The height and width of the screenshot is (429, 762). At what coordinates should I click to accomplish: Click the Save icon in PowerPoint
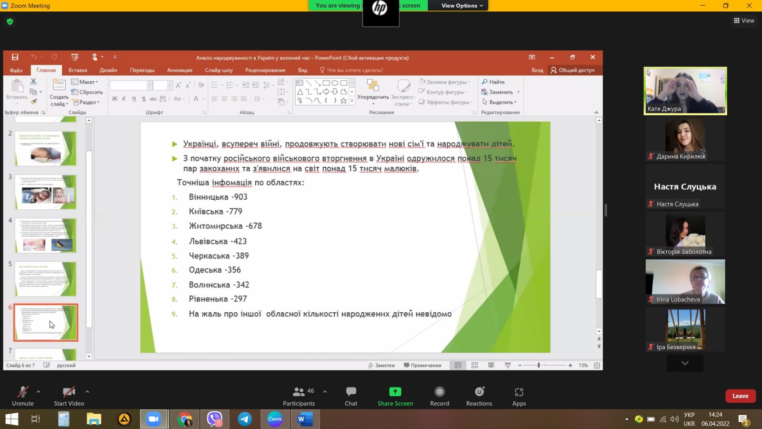(x=15, y=57)
